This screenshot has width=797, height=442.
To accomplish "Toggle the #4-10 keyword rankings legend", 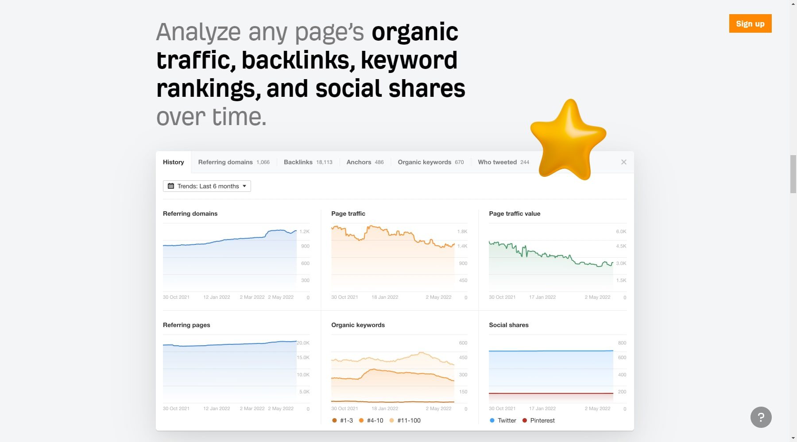I will tap(361, 420).
